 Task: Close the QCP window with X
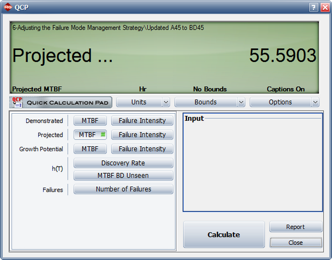324,7
